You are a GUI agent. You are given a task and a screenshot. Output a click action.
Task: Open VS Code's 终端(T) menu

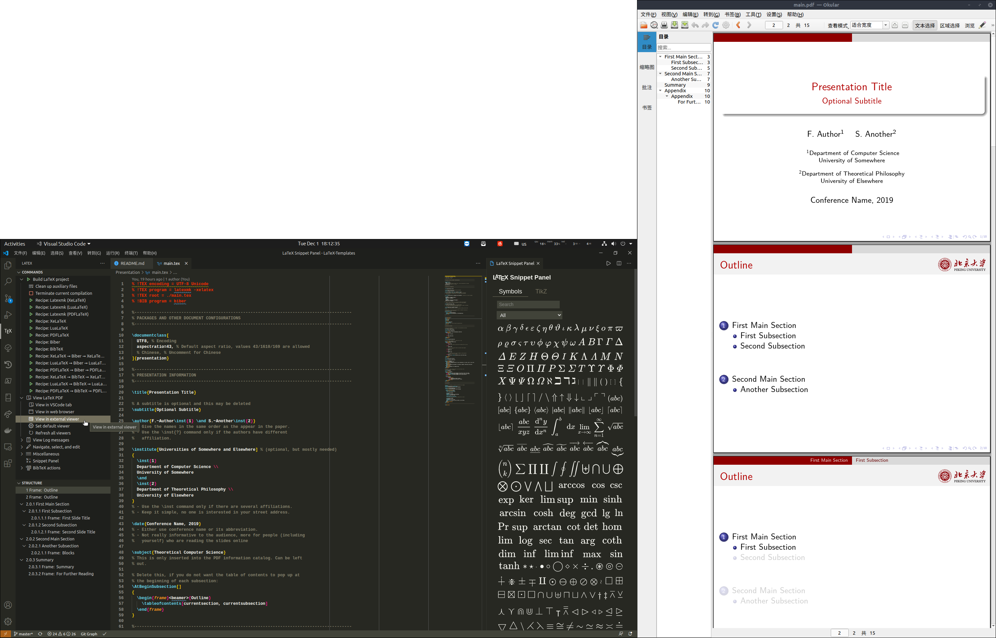coord(131,253)
